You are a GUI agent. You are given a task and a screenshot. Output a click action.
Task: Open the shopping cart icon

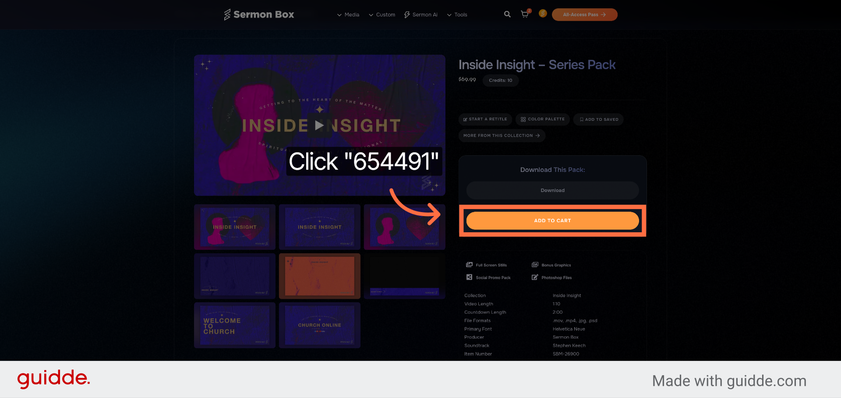point(525,14)
